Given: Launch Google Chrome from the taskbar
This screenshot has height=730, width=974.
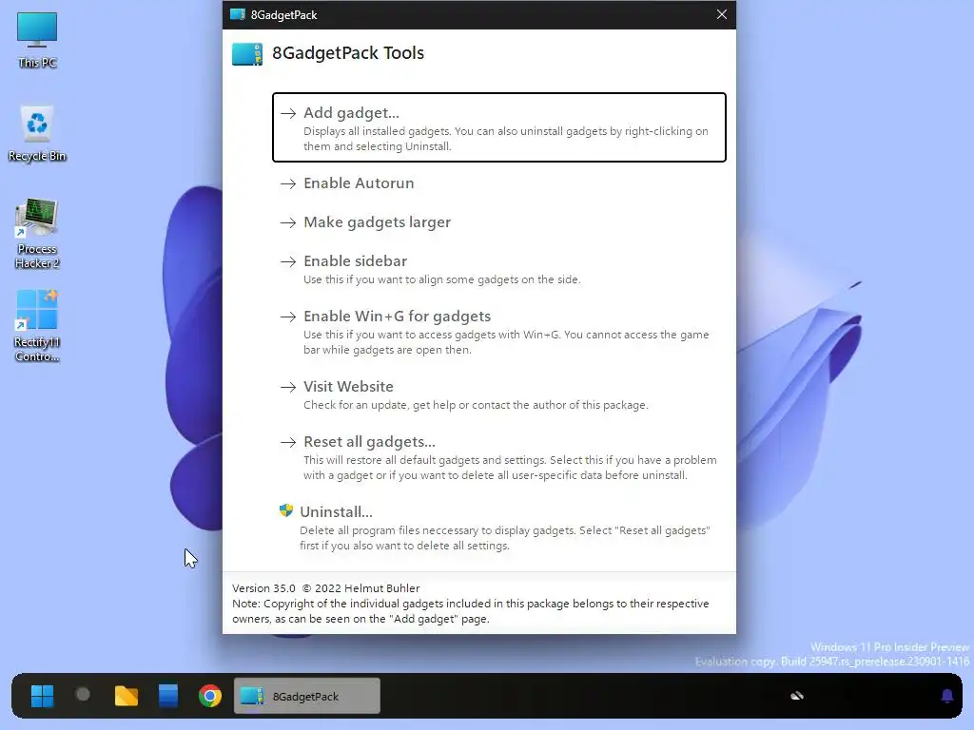Looking at the screenshot, I should (210, 696).
